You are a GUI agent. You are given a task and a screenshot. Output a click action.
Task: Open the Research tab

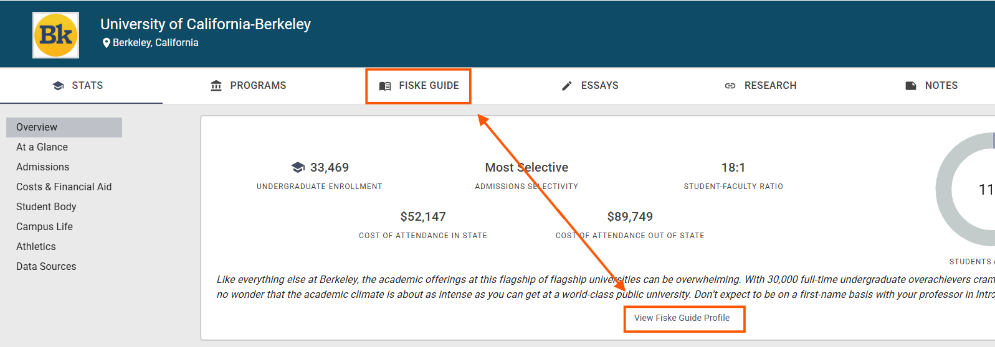pos(769,86)
